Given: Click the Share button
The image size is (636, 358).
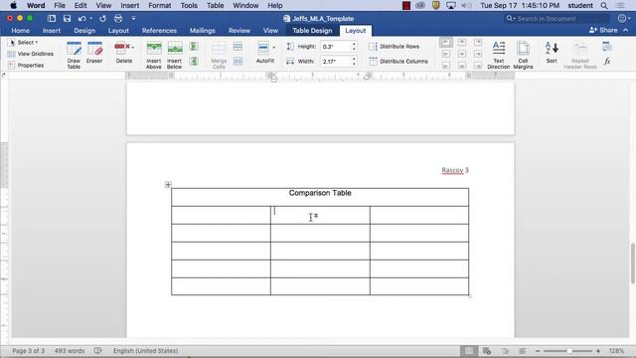Looking at the screenshot, I should tap(603, 30).
